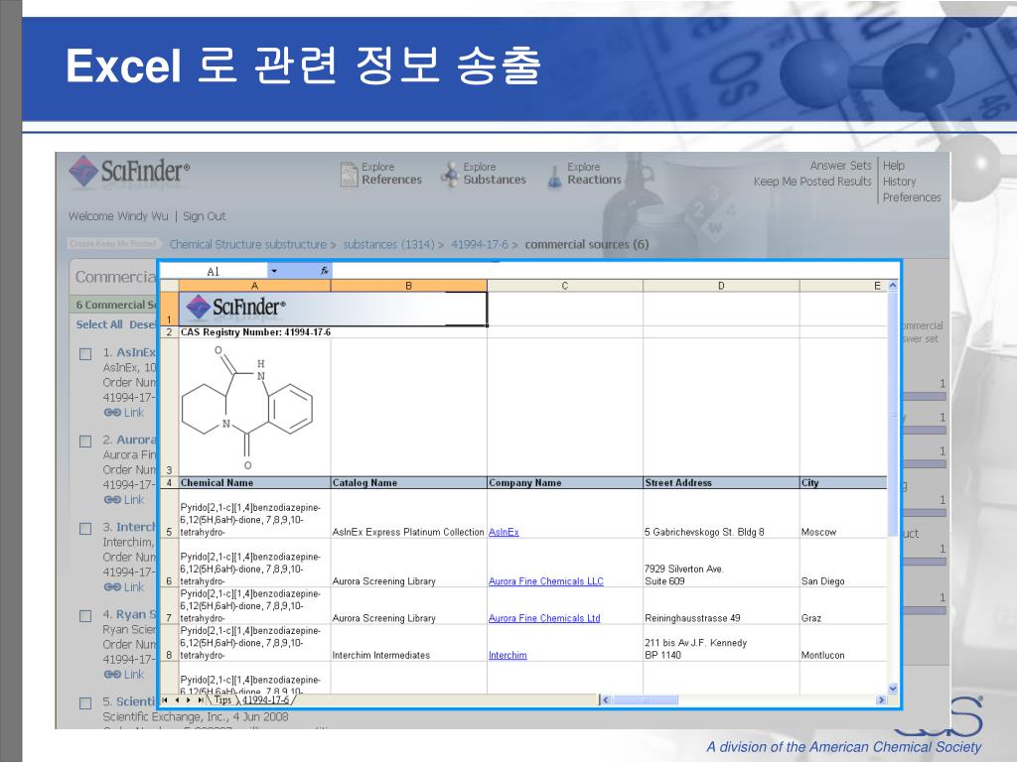The height and width of the screenshot is (762, 1017).
Task: Click the Street Address header cell
Action: click(721, 483)
